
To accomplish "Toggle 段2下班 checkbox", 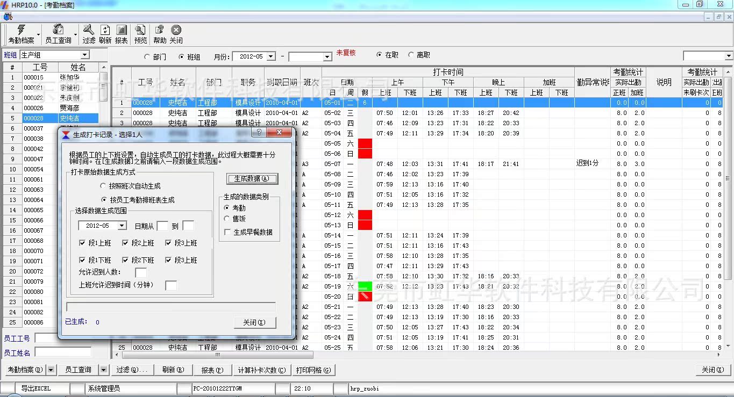I will pyautogui.click(x=125, y=260).
